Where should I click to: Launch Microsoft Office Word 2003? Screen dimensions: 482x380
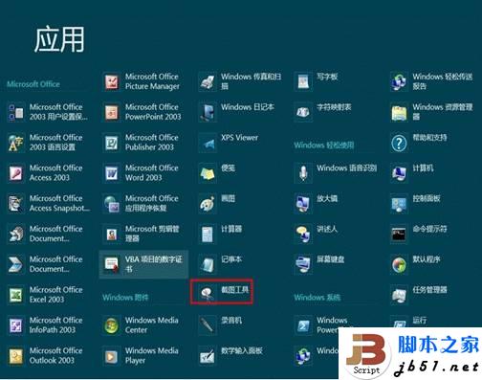[x=112, y=173]
